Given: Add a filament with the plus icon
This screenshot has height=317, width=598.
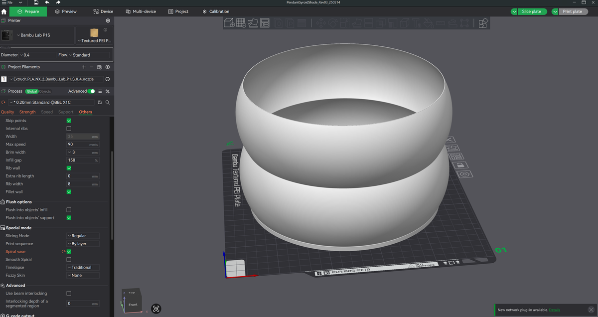Looking at the screenshot, I should click(84, 67).
